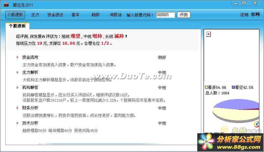This screenshot has height=152, width=264.
Task: Click the app logo icon in title bar
Action: tap(6, 5)
